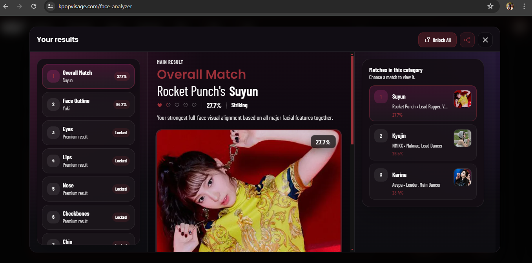532x263 pixels.
Task: Click the 27.7% badge on Overall Match
Action: [122, 76]
